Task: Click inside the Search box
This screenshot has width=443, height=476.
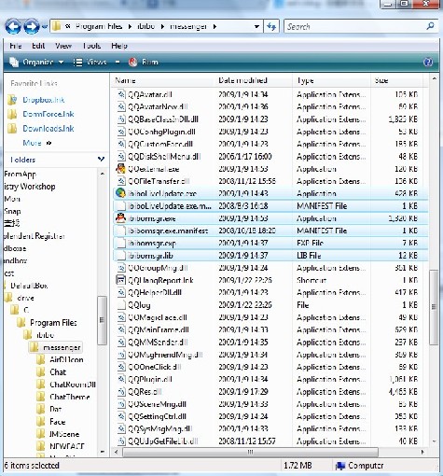Action: click(354, 27)
